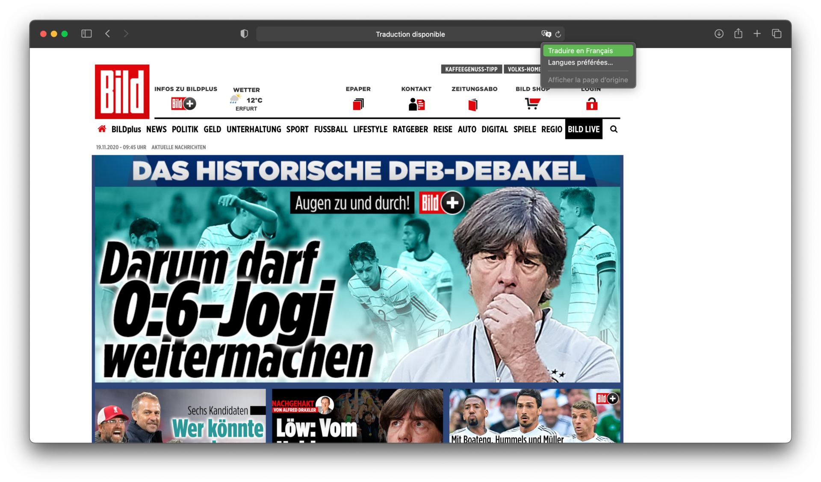Click the DAS HISTORISCHE DFB-DEBAKEL banner
Screen dimensions: 821x482
tap(357, 171)
